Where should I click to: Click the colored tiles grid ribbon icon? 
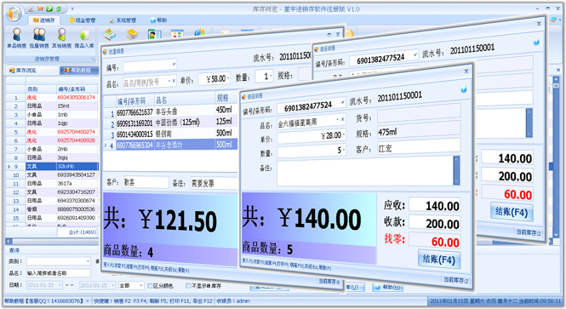click(177, 35)
